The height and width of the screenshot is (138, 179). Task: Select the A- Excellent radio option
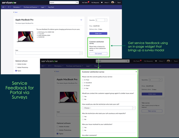tap(83, 83)
